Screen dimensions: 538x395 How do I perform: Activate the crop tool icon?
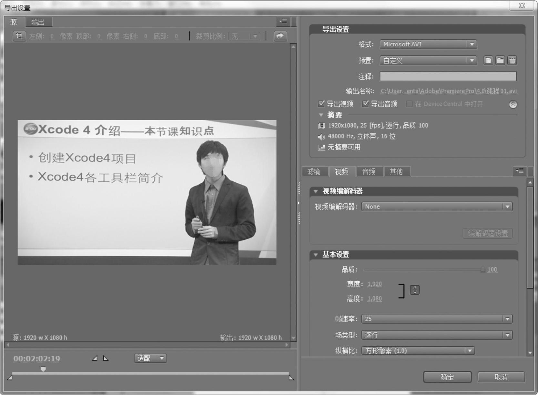[x=19, y=36]
